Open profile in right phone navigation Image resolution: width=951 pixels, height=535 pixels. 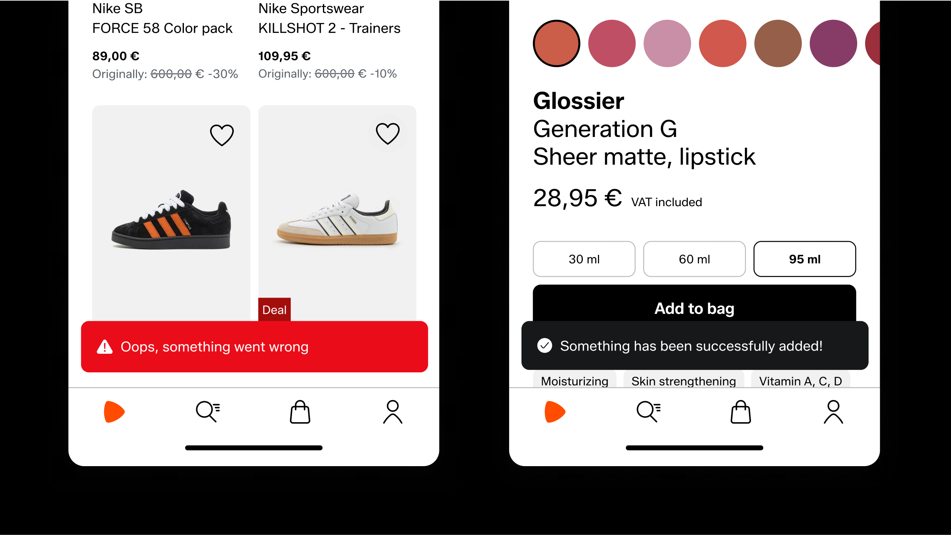[x=833, y=412]
